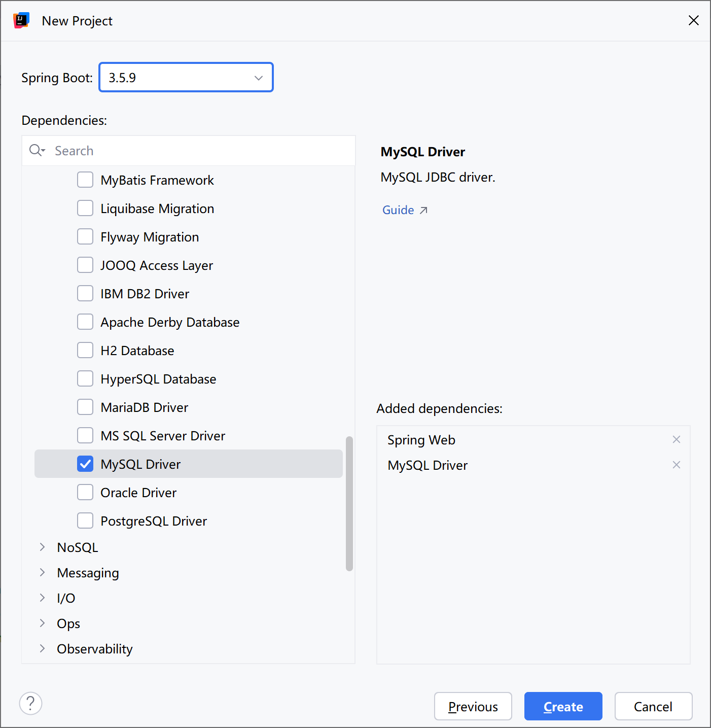Tick the MS SQL Server Driver checkbox
The height and width of the screenshot is (728, 711).
[85, 435]
